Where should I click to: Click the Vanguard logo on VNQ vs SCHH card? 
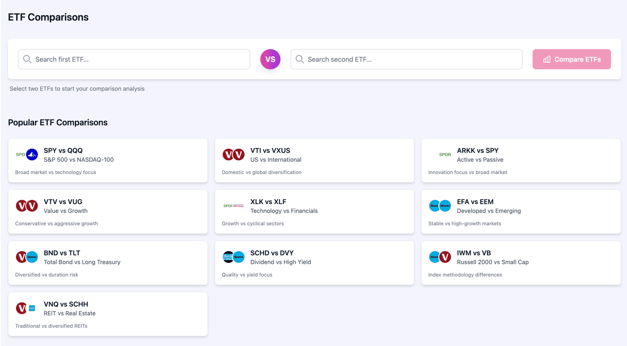click(21, 308)
